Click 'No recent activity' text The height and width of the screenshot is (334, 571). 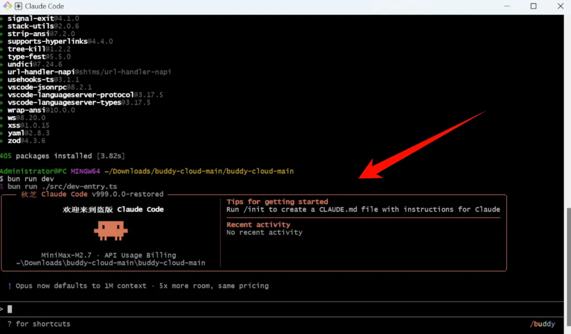point(264,232)
